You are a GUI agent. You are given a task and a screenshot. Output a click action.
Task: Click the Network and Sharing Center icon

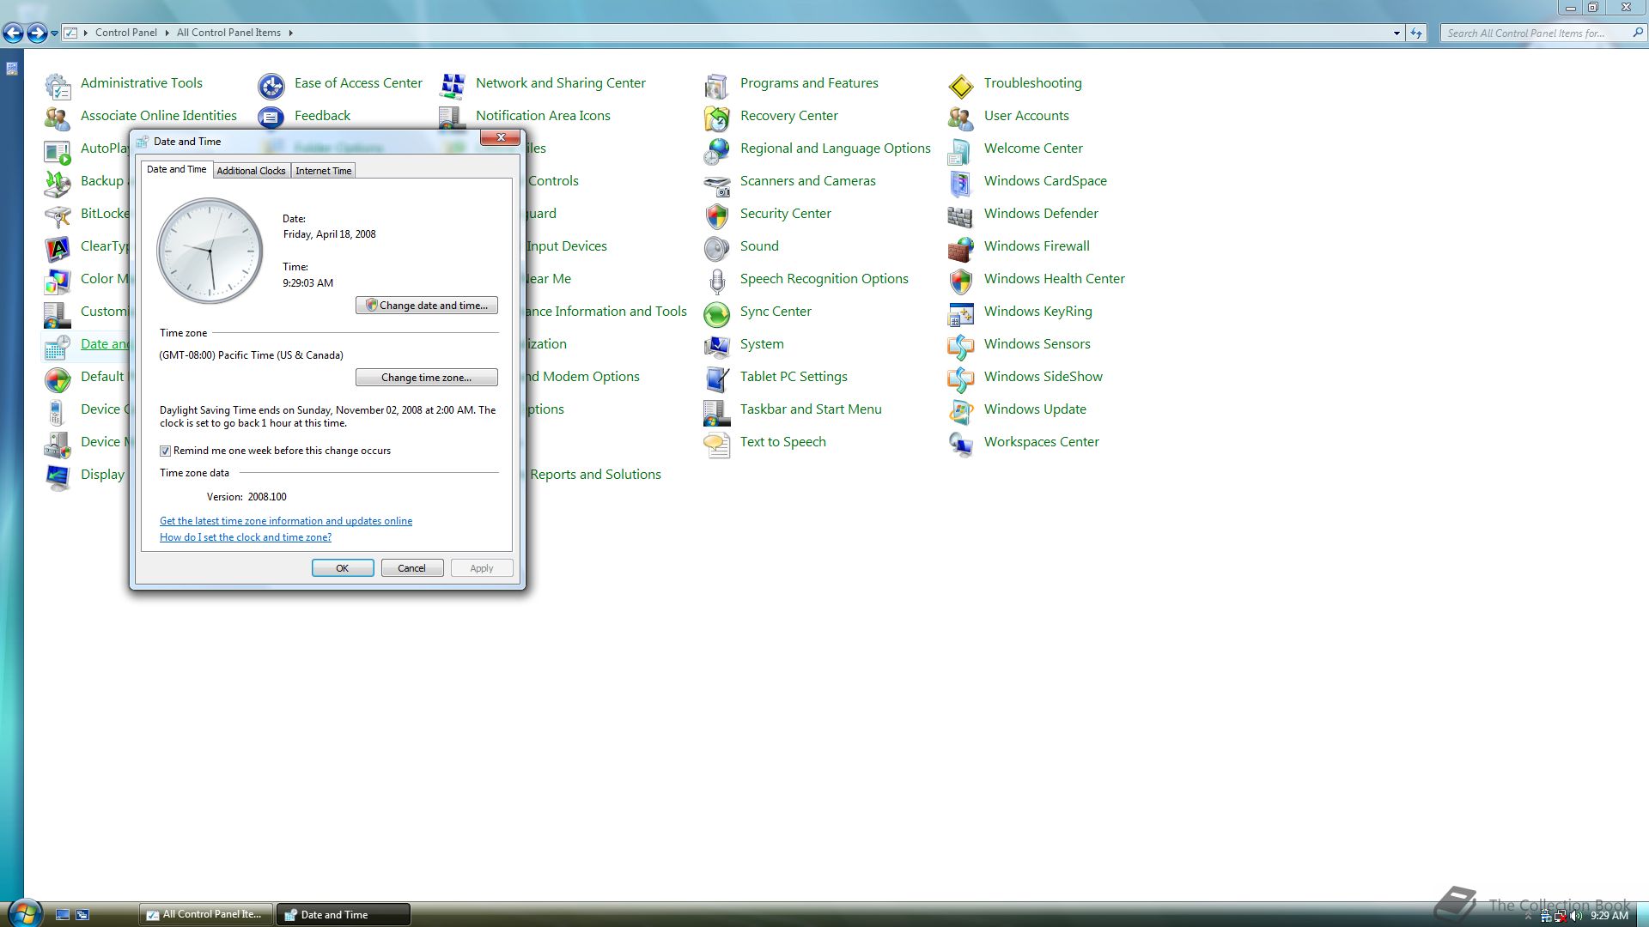coord(453,85)
